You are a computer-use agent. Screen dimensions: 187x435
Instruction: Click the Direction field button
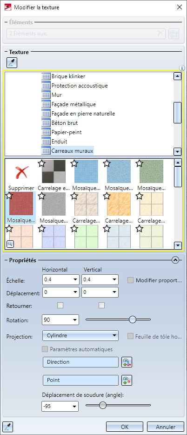click(80, 362)
